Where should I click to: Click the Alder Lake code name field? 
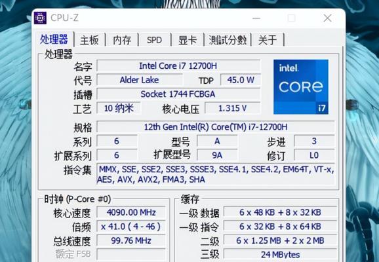coord(139,80)
